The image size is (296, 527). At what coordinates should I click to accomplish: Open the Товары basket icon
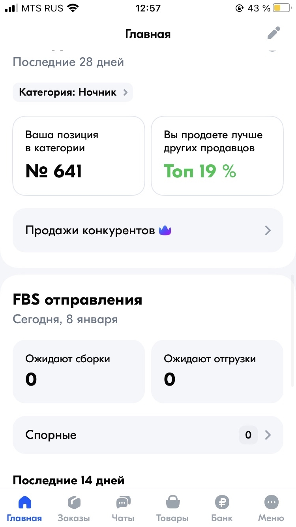172,503
